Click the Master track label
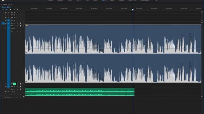 click(9, 97)
